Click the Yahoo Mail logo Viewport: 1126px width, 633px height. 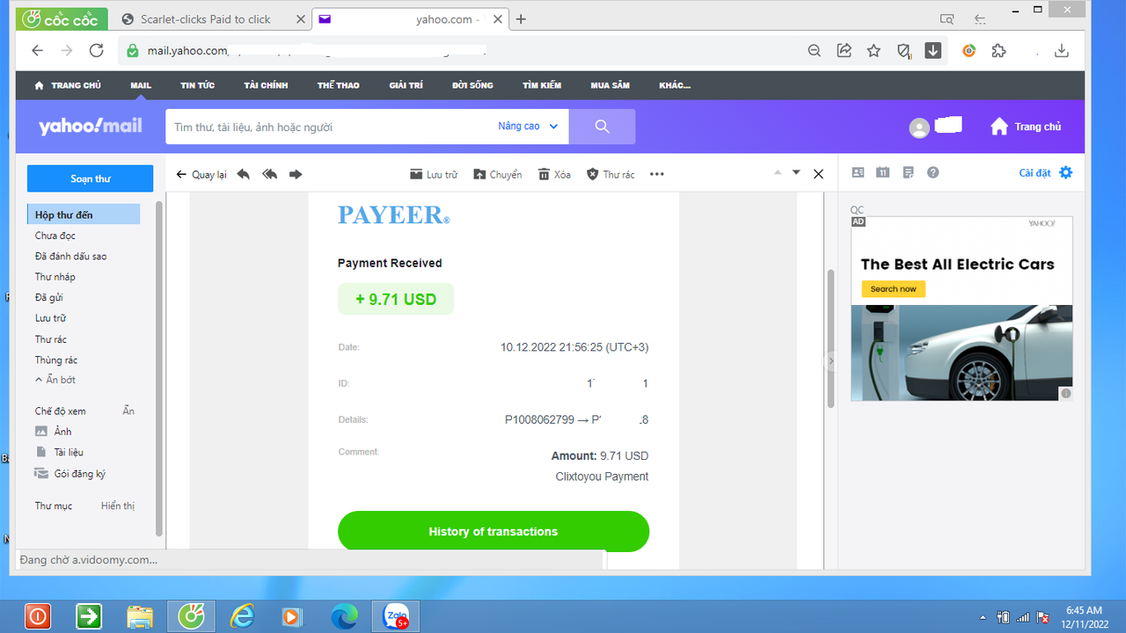pos(90,127)
